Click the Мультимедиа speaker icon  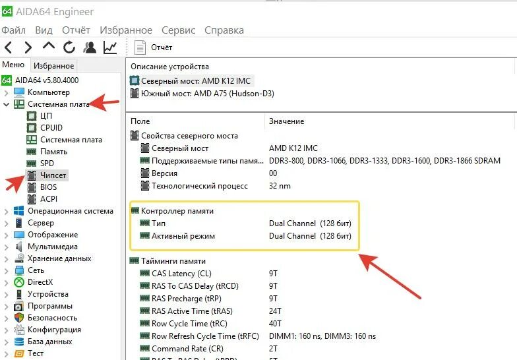coord(18,247)
